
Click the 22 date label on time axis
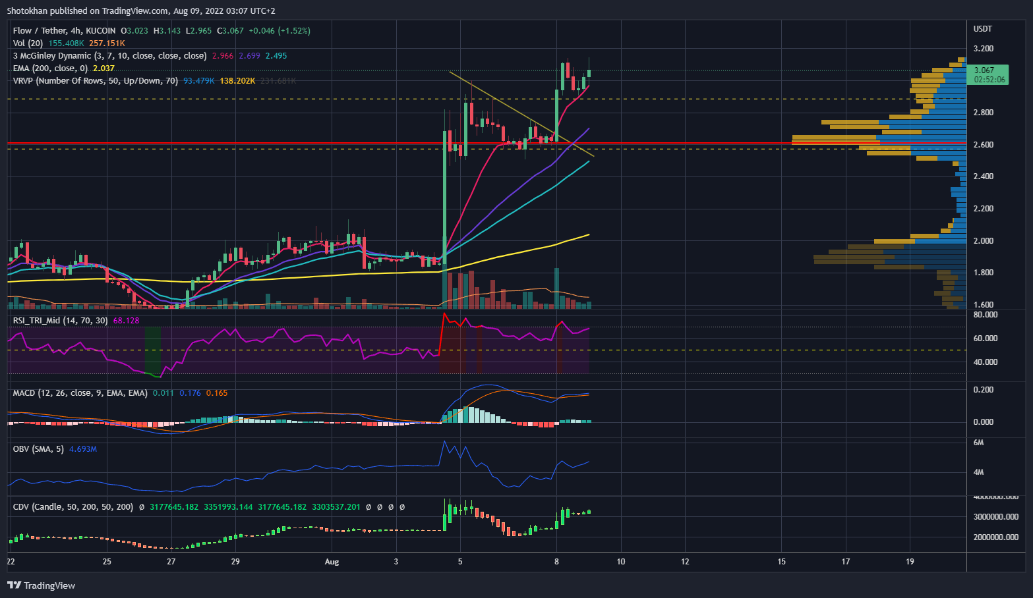[11, 562]
